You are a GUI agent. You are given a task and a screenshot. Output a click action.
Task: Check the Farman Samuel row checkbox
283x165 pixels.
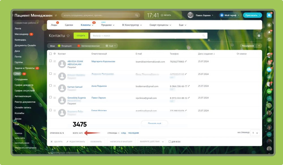pyautogui.click(x=50, y=85)
